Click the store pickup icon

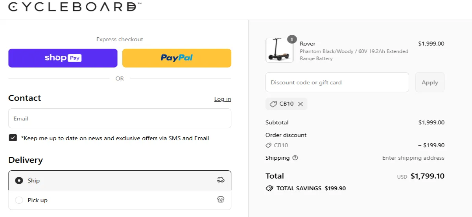pos(221,200)
